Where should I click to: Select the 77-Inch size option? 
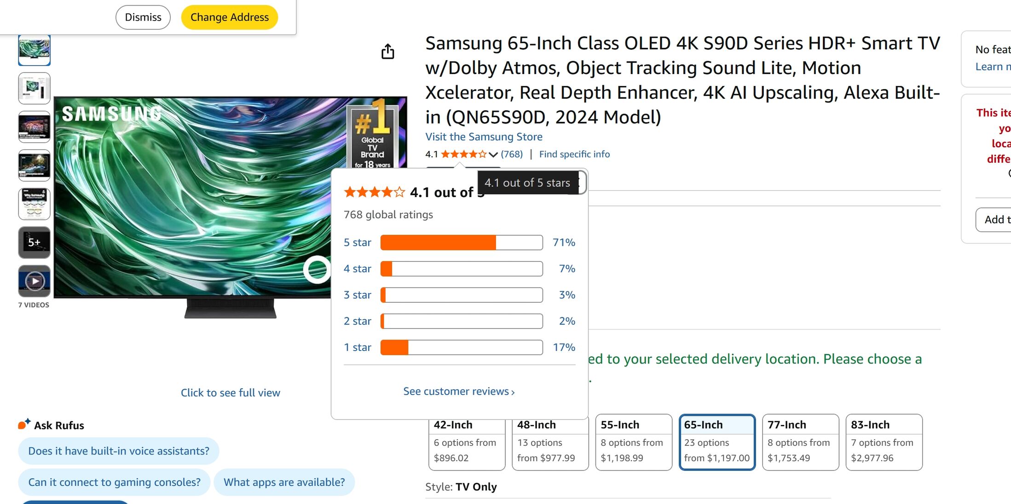[800, 442]
